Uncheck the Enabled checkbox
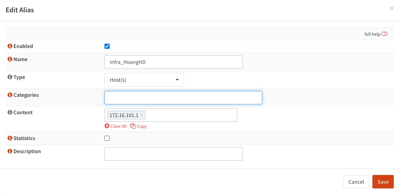Viewport: 399px width, 194px height. pyautogui.click(x=107, y=46)
